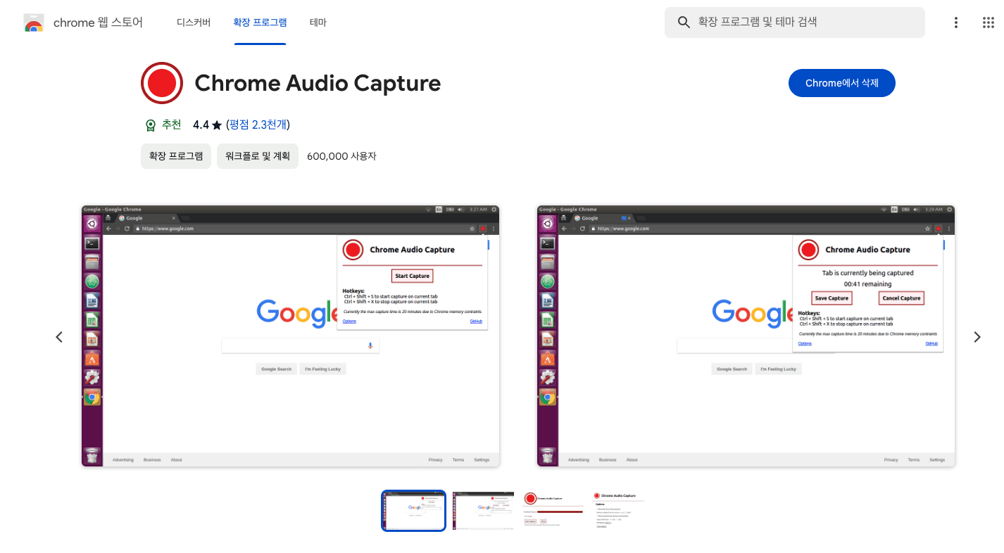1004x553 pixels.
Task: Show the previous screenshot with left arrow
Action: pyautogui.click(x=59, y=337)
